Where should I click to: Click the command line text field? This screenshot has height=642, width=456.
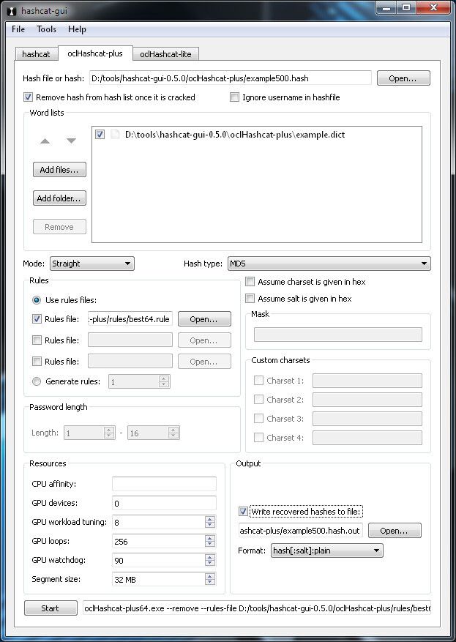[257, 608]
